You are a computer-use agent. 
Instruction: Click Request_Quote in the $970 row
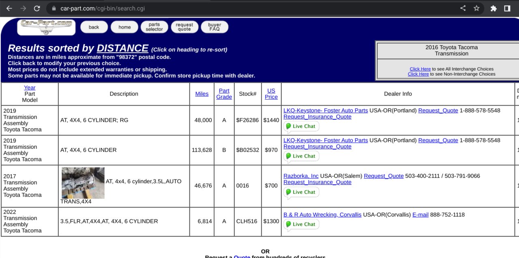438,140
